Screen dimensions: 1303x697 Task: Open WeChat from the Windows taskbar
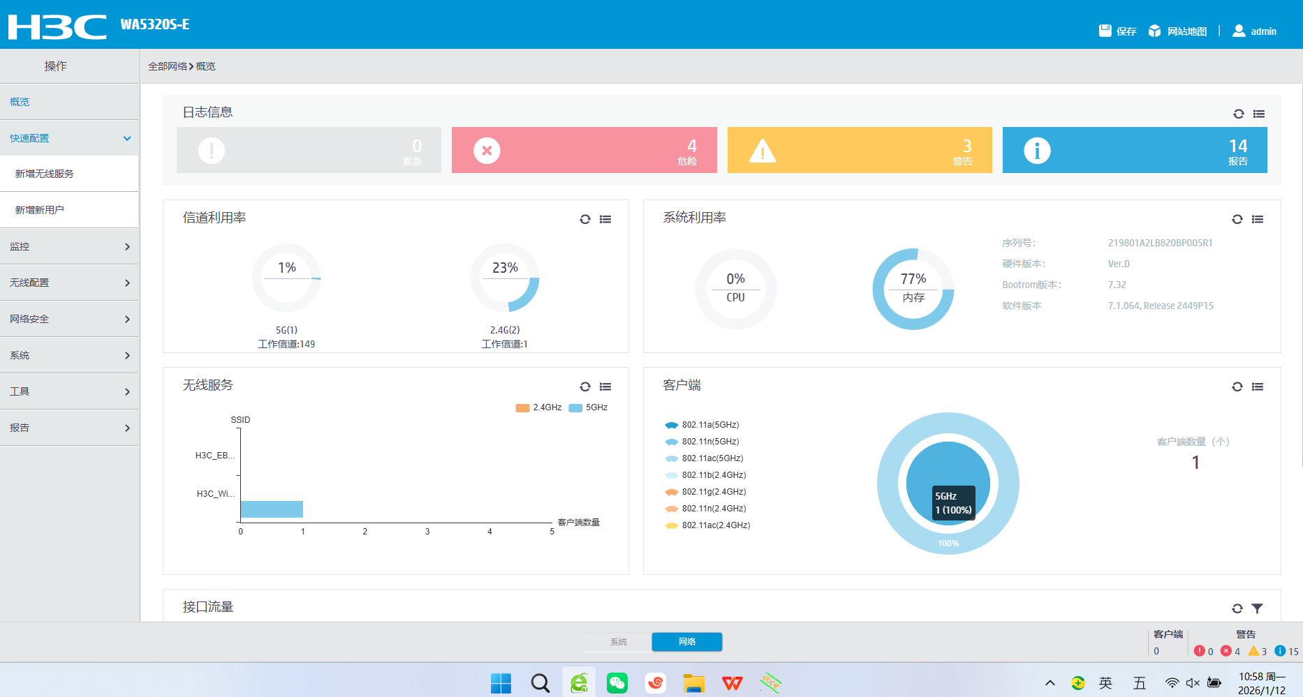617,683
